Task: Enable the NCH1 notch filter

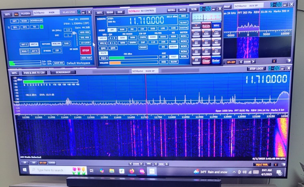Action: (x=184, y=36)
